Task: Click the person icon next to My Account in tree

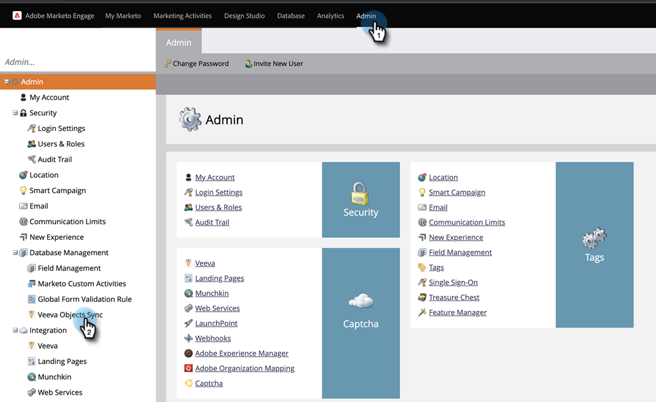Action: click(x=24, y=98)
